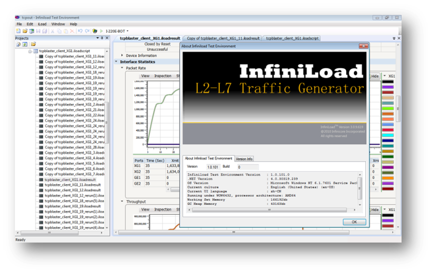
Task: Click the New file toolbar icon
Action: (18, 31)
